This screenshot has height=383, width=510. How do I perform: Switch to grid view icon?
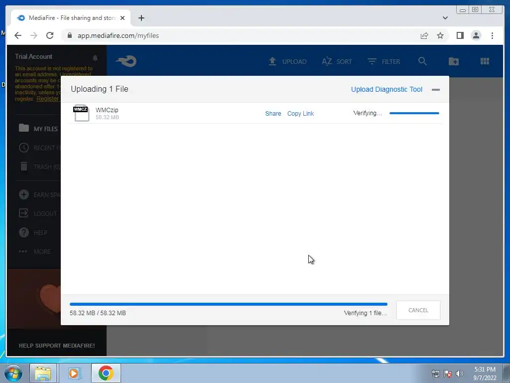point(485,61)
